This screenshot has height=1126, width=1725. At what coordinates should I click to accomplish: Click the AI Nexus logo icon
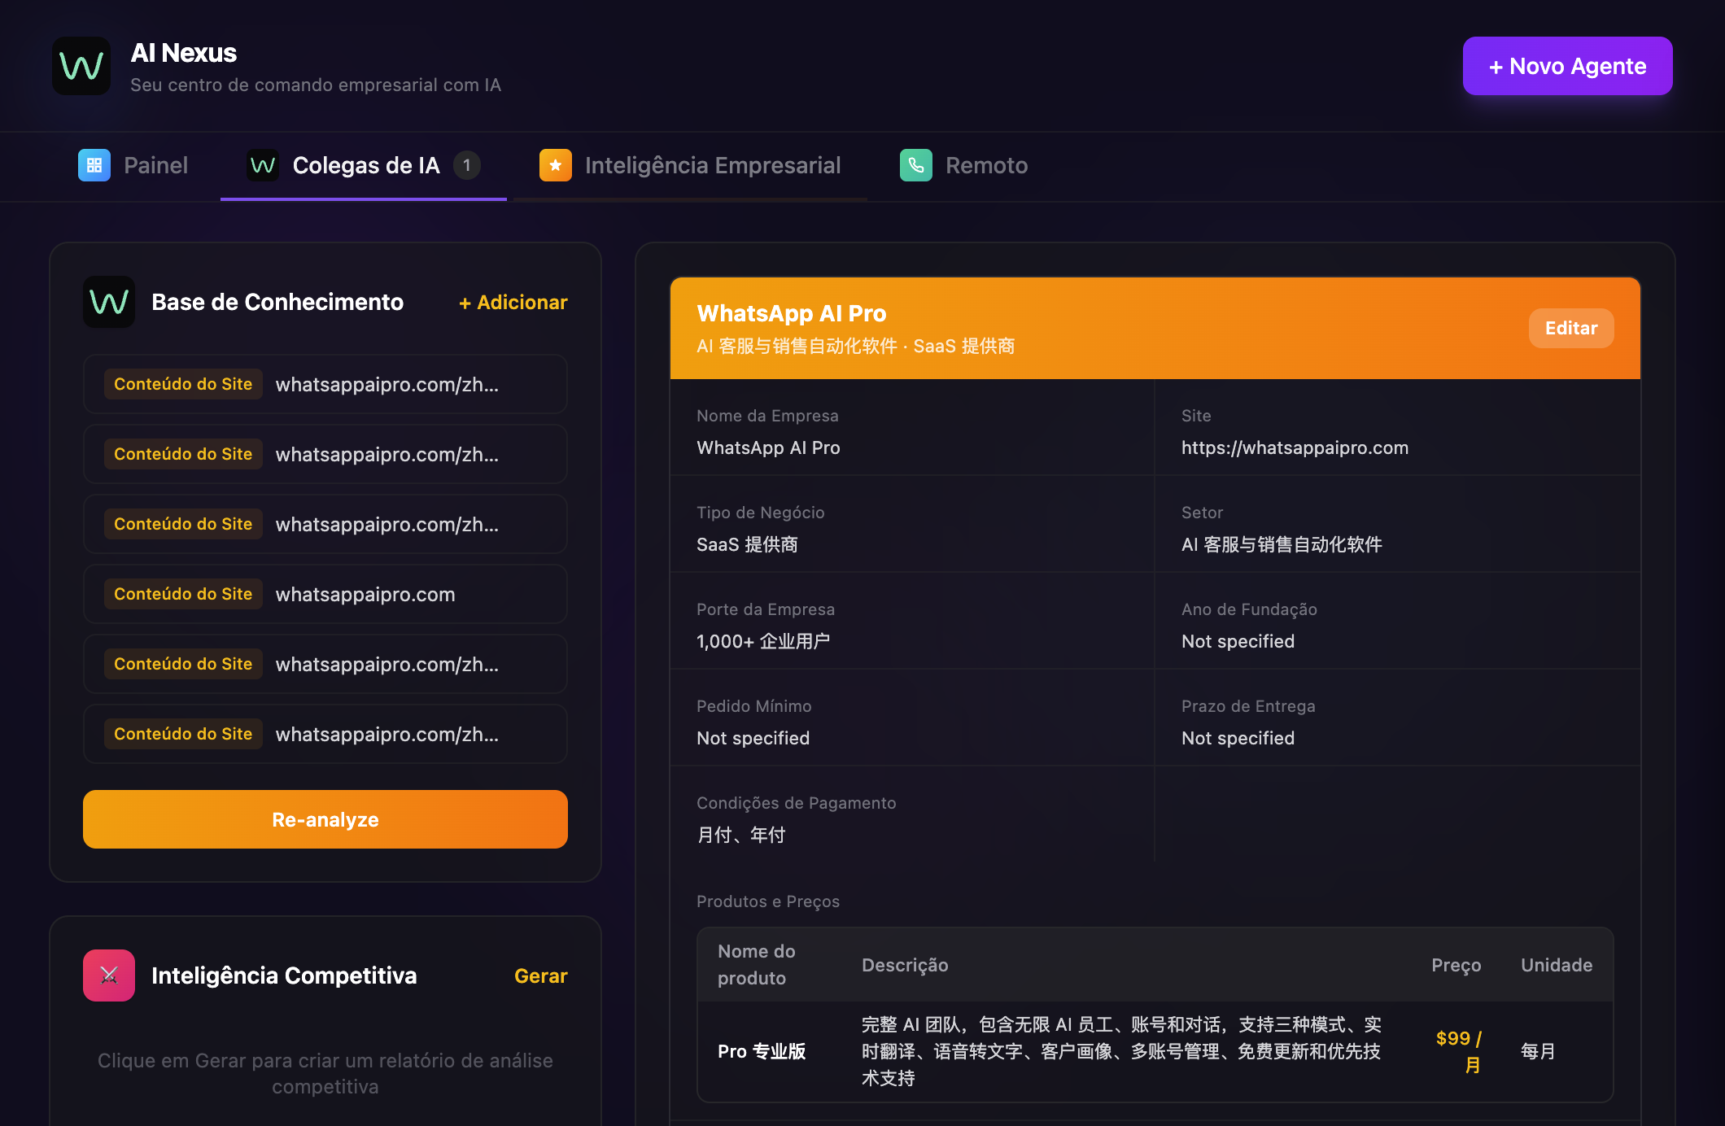pyautogui.click(x=81, y=65)
